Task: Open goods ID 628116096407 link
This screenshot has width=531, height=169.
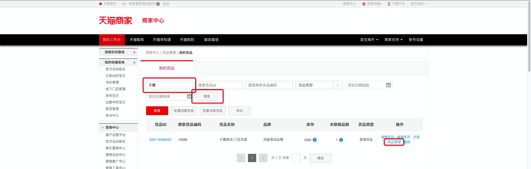Action: pyautogui.click(x=160, y=140)
